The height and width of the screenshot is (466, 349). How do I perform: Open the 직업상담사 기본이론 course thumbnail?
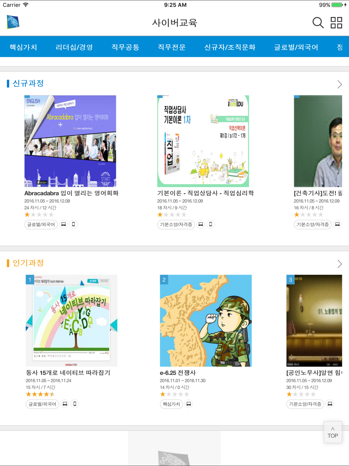tap(203, 141)
